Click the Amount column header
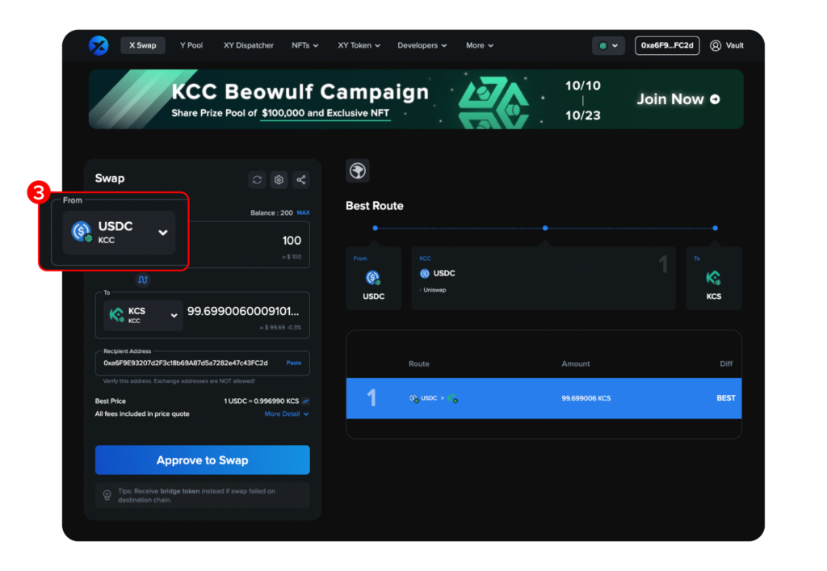Screen dimensions: 827x571 click(575, 363)
